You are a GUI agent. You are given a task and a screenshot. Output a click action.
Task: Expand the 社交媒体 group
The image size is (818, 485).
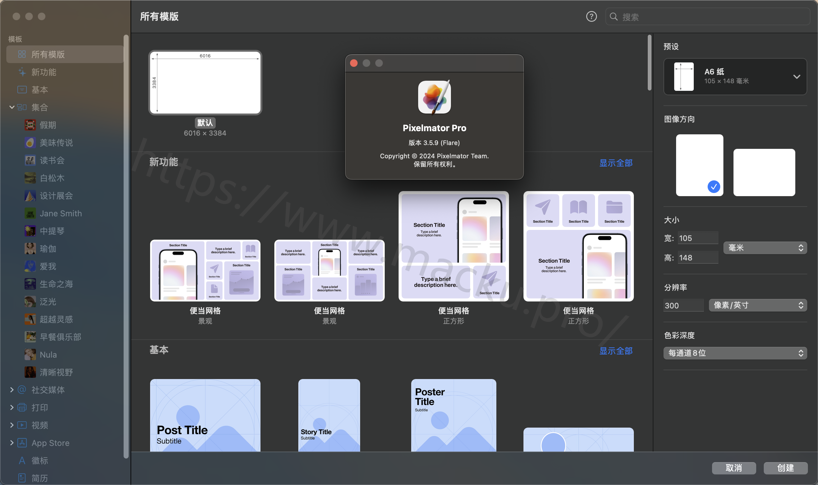pos(12,389)
